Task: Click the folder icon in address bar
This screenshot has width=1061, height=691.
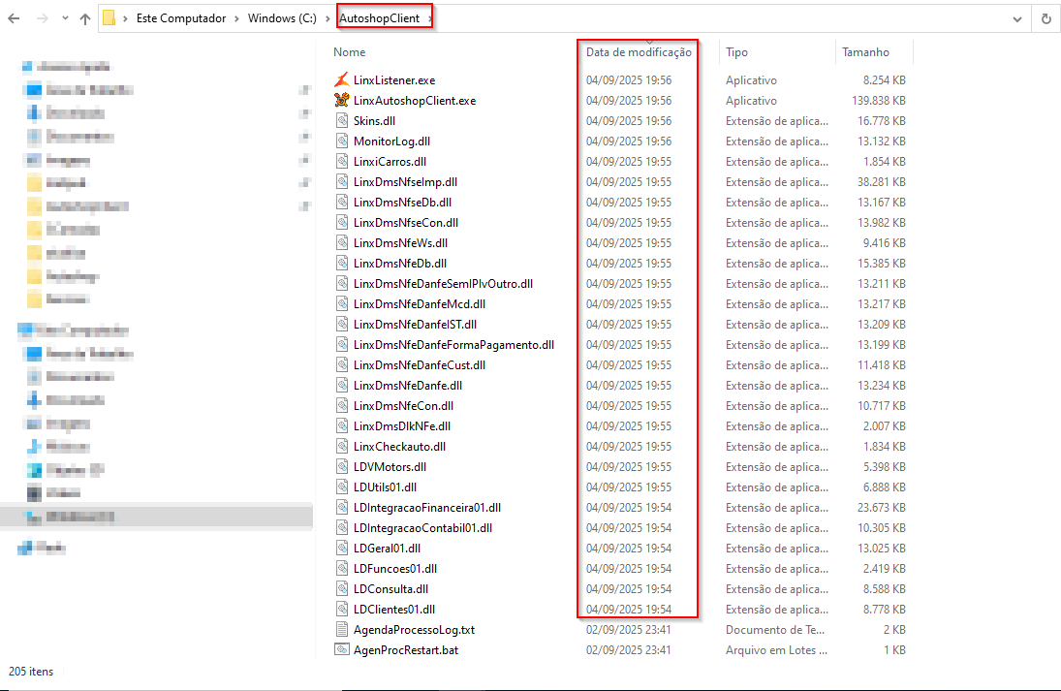Action: coord(109,18)
